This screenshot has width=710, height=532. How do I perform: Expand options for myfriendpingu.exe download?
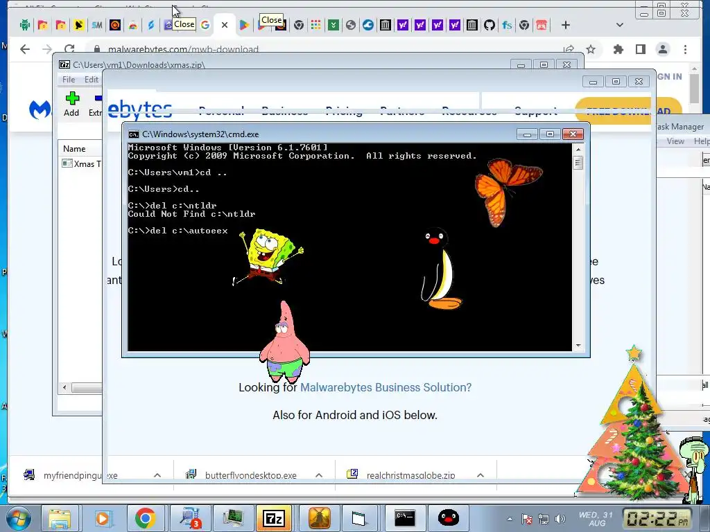(x=157, y=475)
